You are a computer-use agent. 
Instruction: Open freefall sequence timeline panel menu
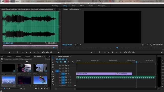click(70, 56)
